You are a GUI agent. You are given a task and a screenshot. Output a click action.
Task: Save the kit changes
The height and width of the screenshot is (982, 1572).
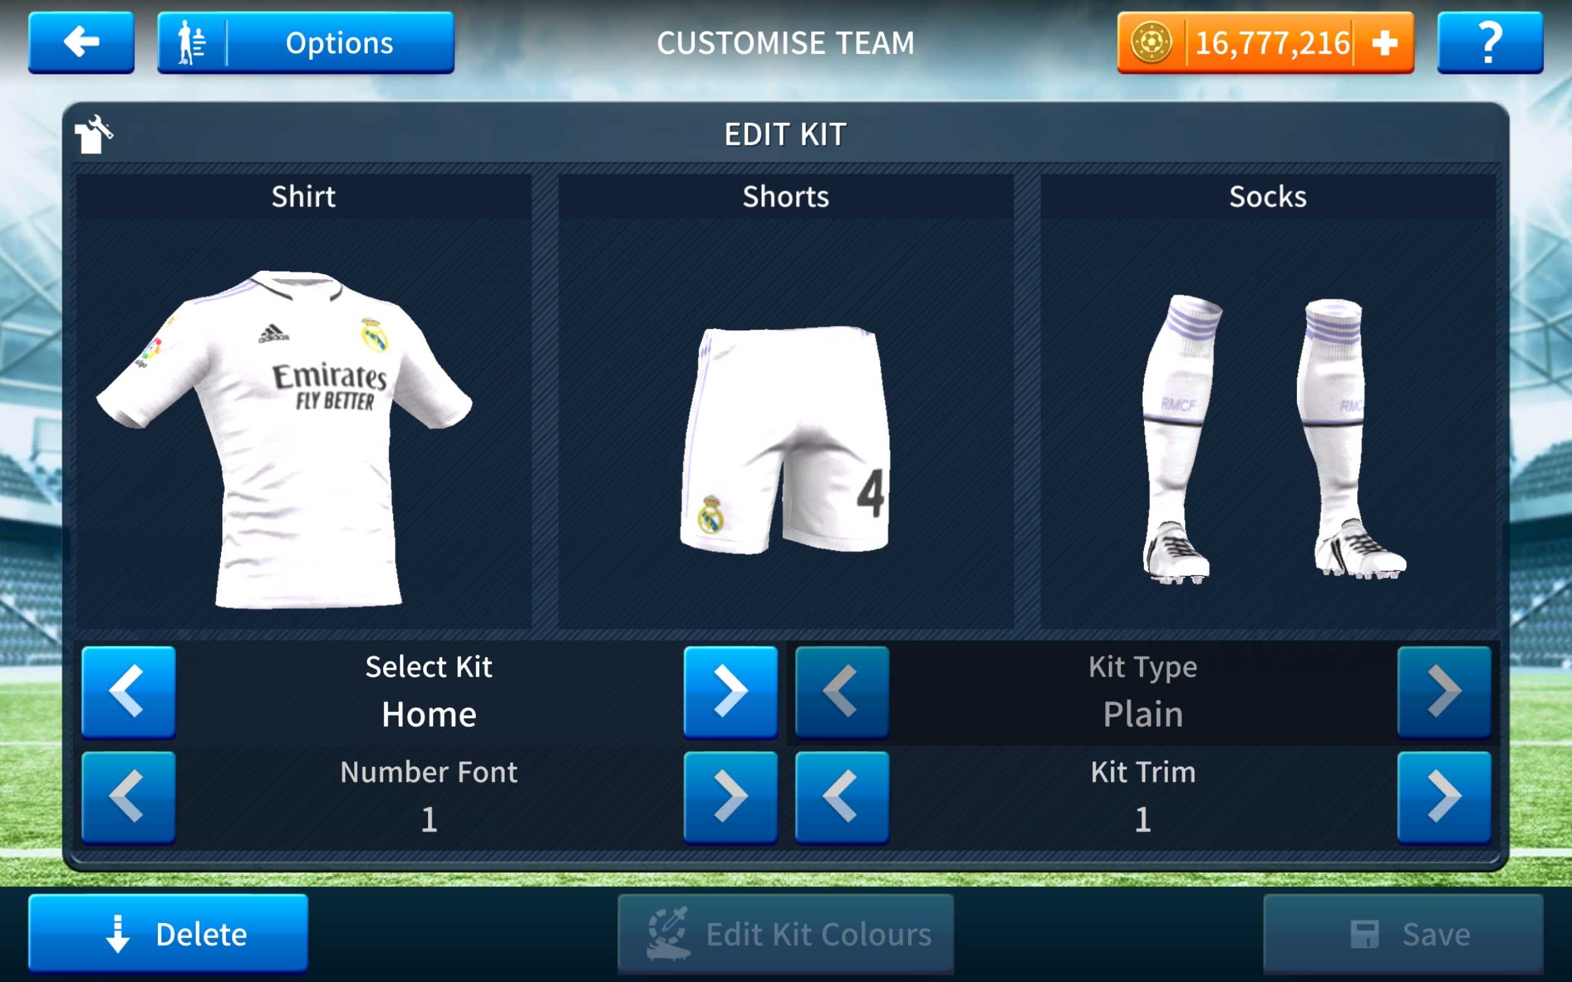(x=1403, y=934)
